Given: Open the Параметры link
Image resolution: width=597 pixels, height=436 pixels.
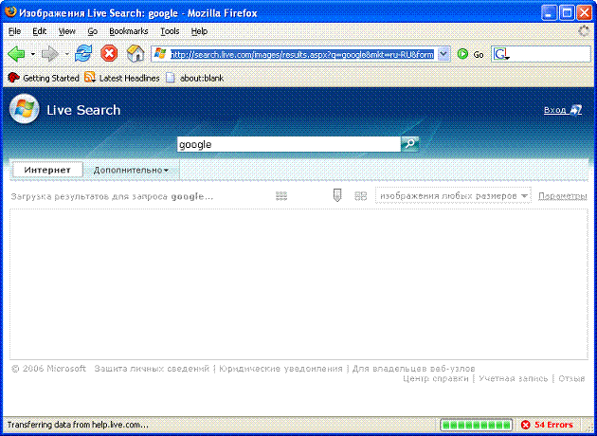Looking at the screenshot, I should pyautogui.click(x=563, y=196).
